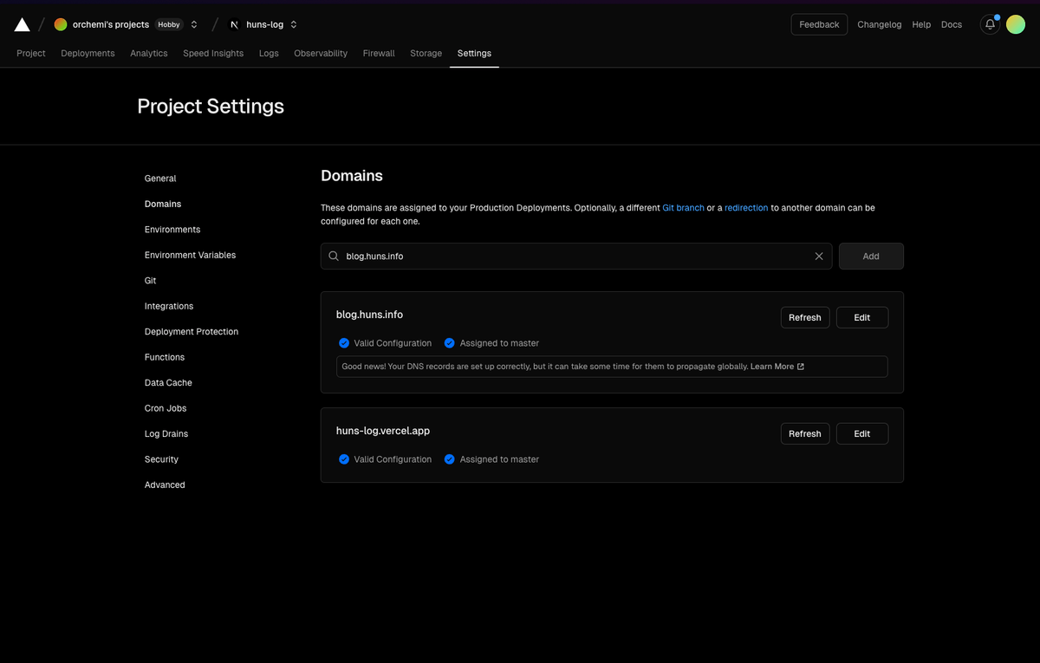Click the huns-log.vercel.app domain title
The height and width of the screenshot is (663, 1040).
383,431
